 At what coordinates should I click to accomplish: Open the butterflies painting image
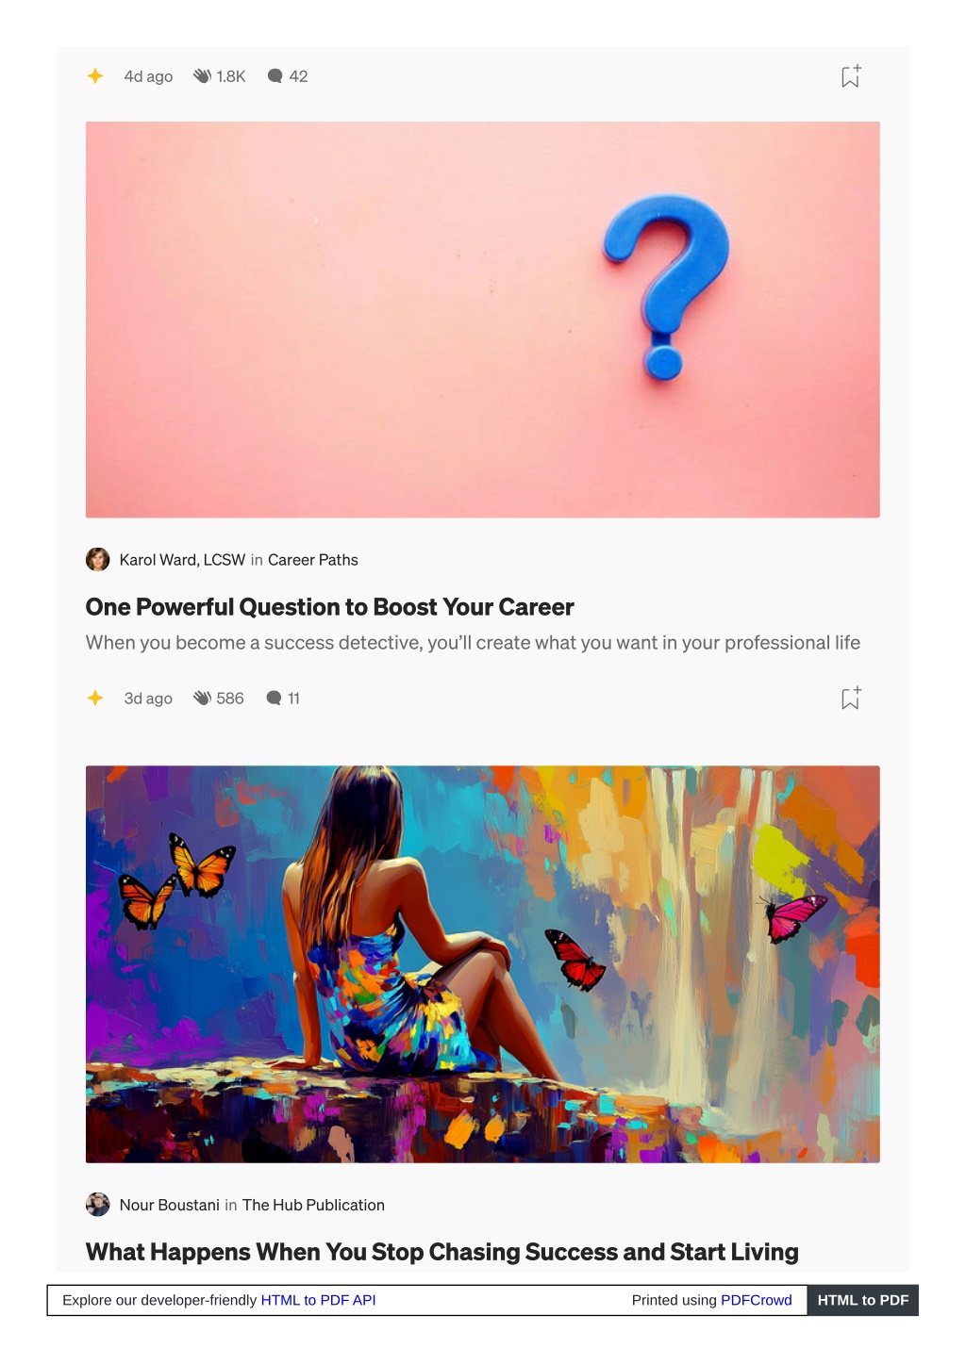(x=483, y=964)
